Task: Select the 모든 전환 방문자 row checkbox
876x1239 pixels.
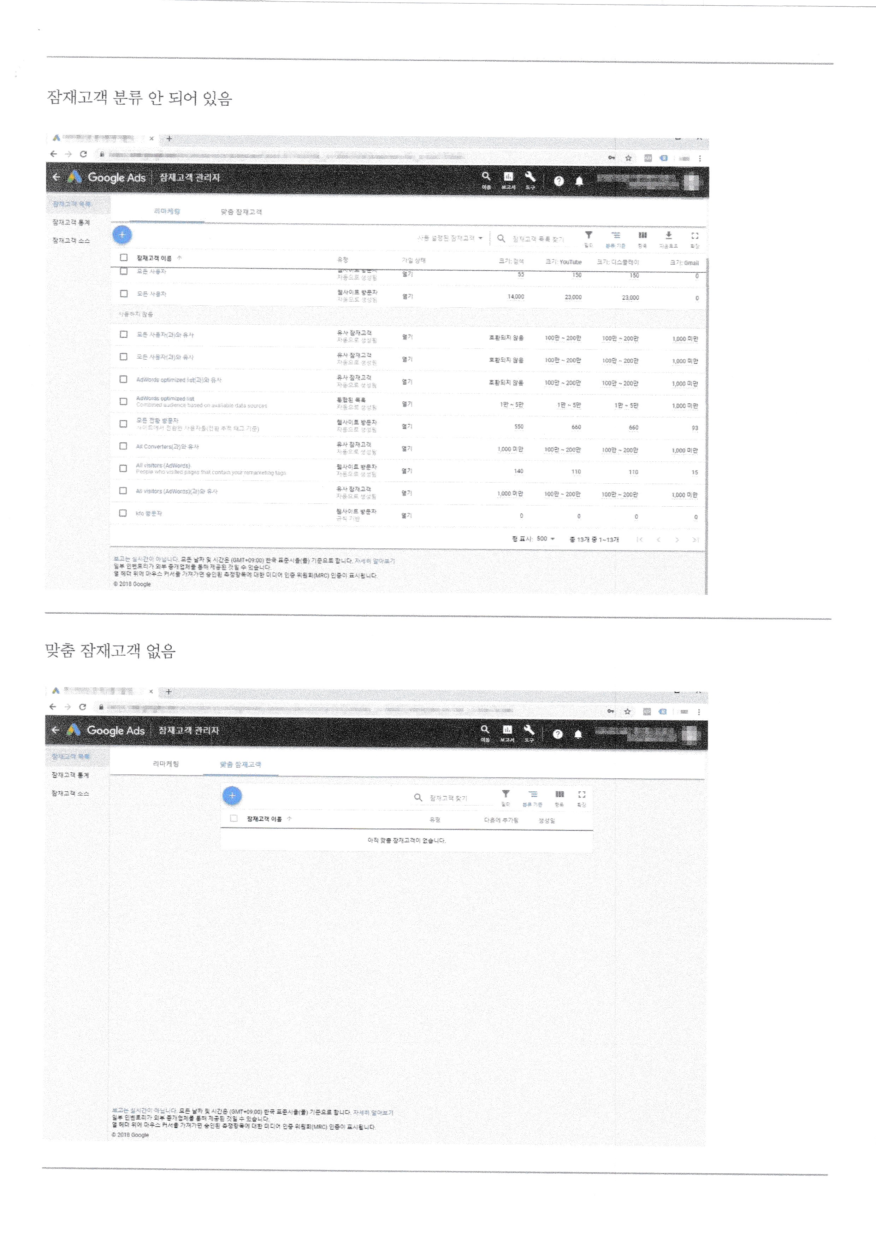Action: click(x=124, y=424)
